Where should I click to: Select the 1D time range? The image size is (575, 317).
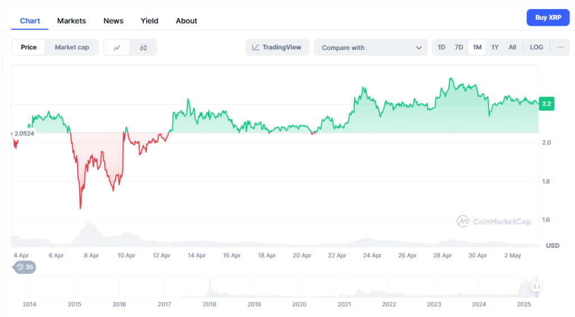click(x=441, y=47)
